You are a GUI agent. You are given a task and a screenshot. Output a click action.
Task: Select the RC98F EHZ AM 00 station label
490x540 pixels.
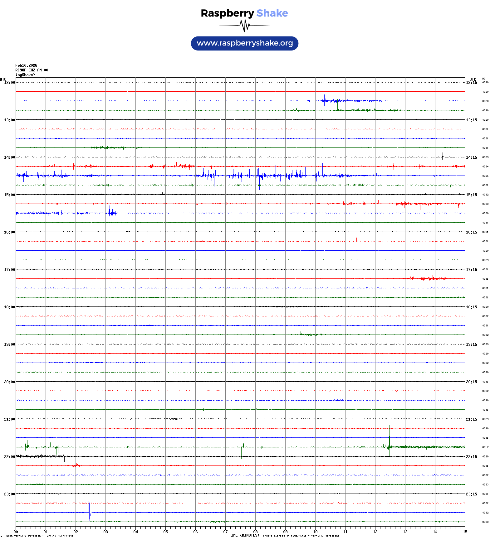[32, 70]
